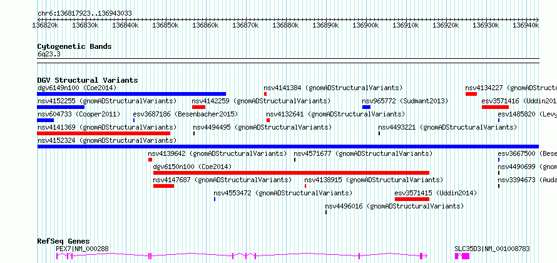Open esv3687186 (Besenbacher2015) label
The height and width of the screenshot is (263, 557).
185,114
